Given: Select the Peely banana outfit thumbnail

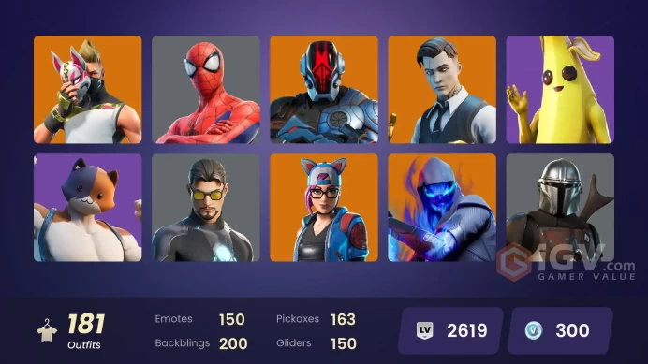Looking at the screenshot, I should click(560, 90).
